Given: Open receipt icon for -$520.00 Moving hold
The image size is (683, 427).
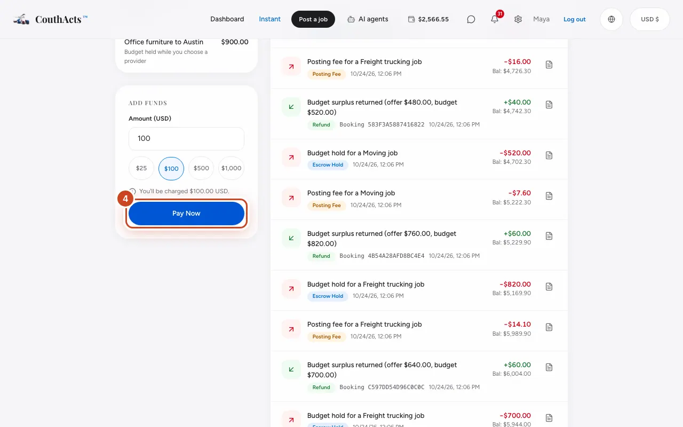Looking at the screenshot, I should (x=549, y=155).
